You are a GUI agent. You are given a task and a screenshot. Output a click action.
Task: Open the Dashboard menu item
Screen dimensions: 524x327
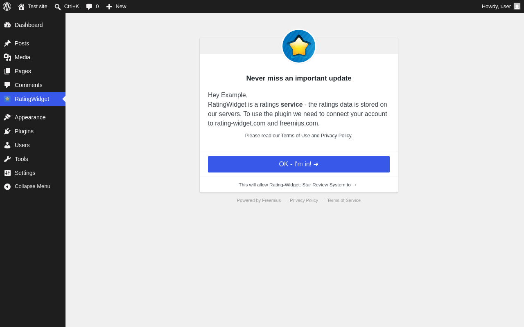pos(33,25)
